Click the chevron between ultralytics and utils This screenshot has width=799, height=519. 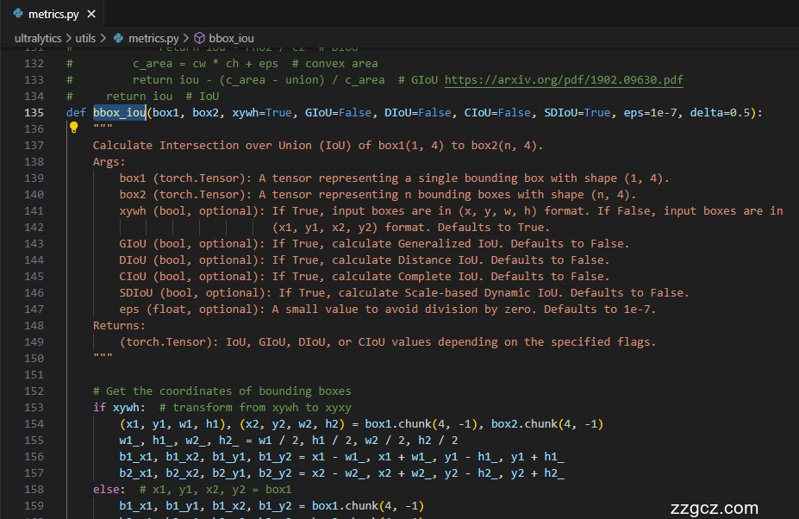pos(66,39)
